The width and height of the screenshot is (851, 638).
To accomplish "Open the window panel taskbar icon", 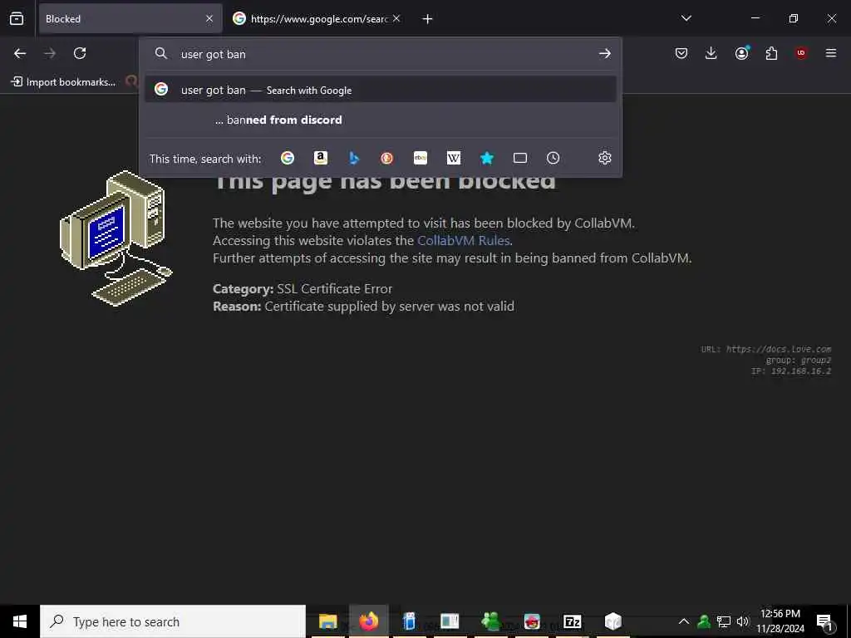I will point(450,621).
